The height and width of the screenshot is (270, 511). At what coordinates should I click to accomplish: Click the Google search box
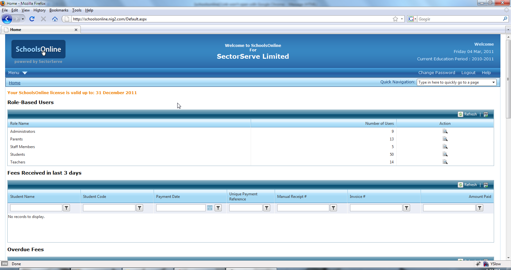[460, 19]
